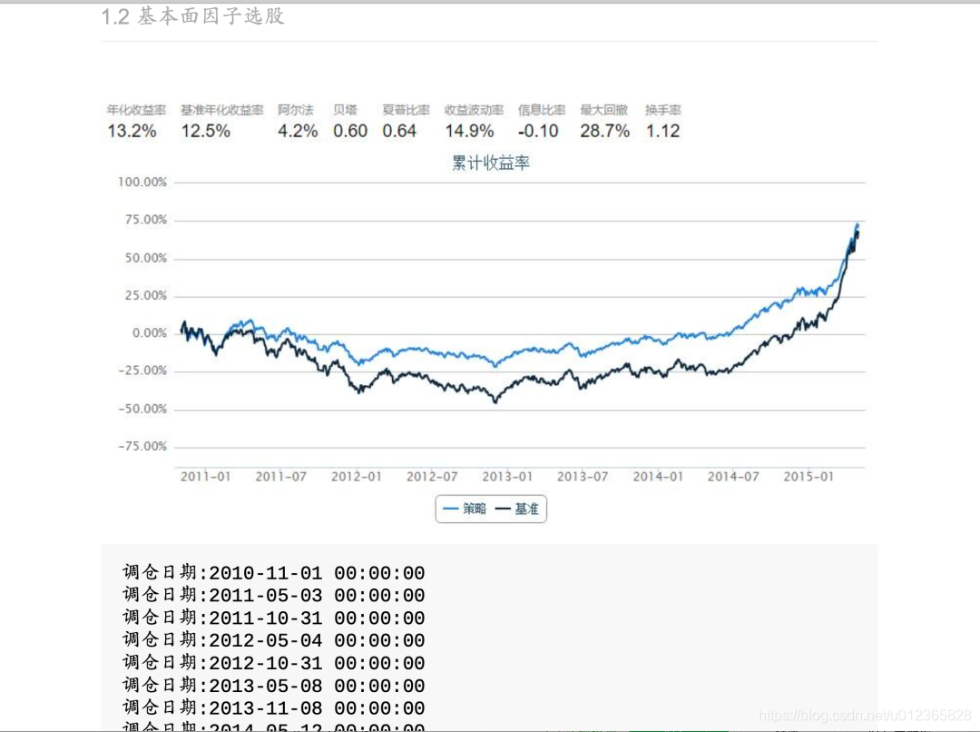The height and width of the screenshot is (732, 980).
Task: Click the output line 调仓日期:2013-11-08
Action: click(x=274, y=708)
